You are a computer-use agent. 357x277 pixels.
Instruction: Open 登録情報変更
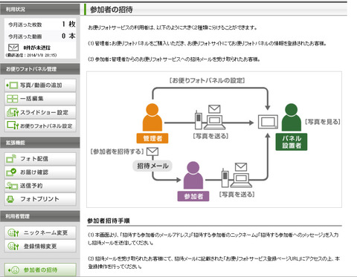tap(40, 246)
